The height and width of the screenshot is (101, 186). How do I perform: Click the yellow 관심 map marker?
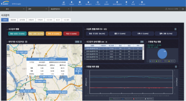(x=25, y=56)
